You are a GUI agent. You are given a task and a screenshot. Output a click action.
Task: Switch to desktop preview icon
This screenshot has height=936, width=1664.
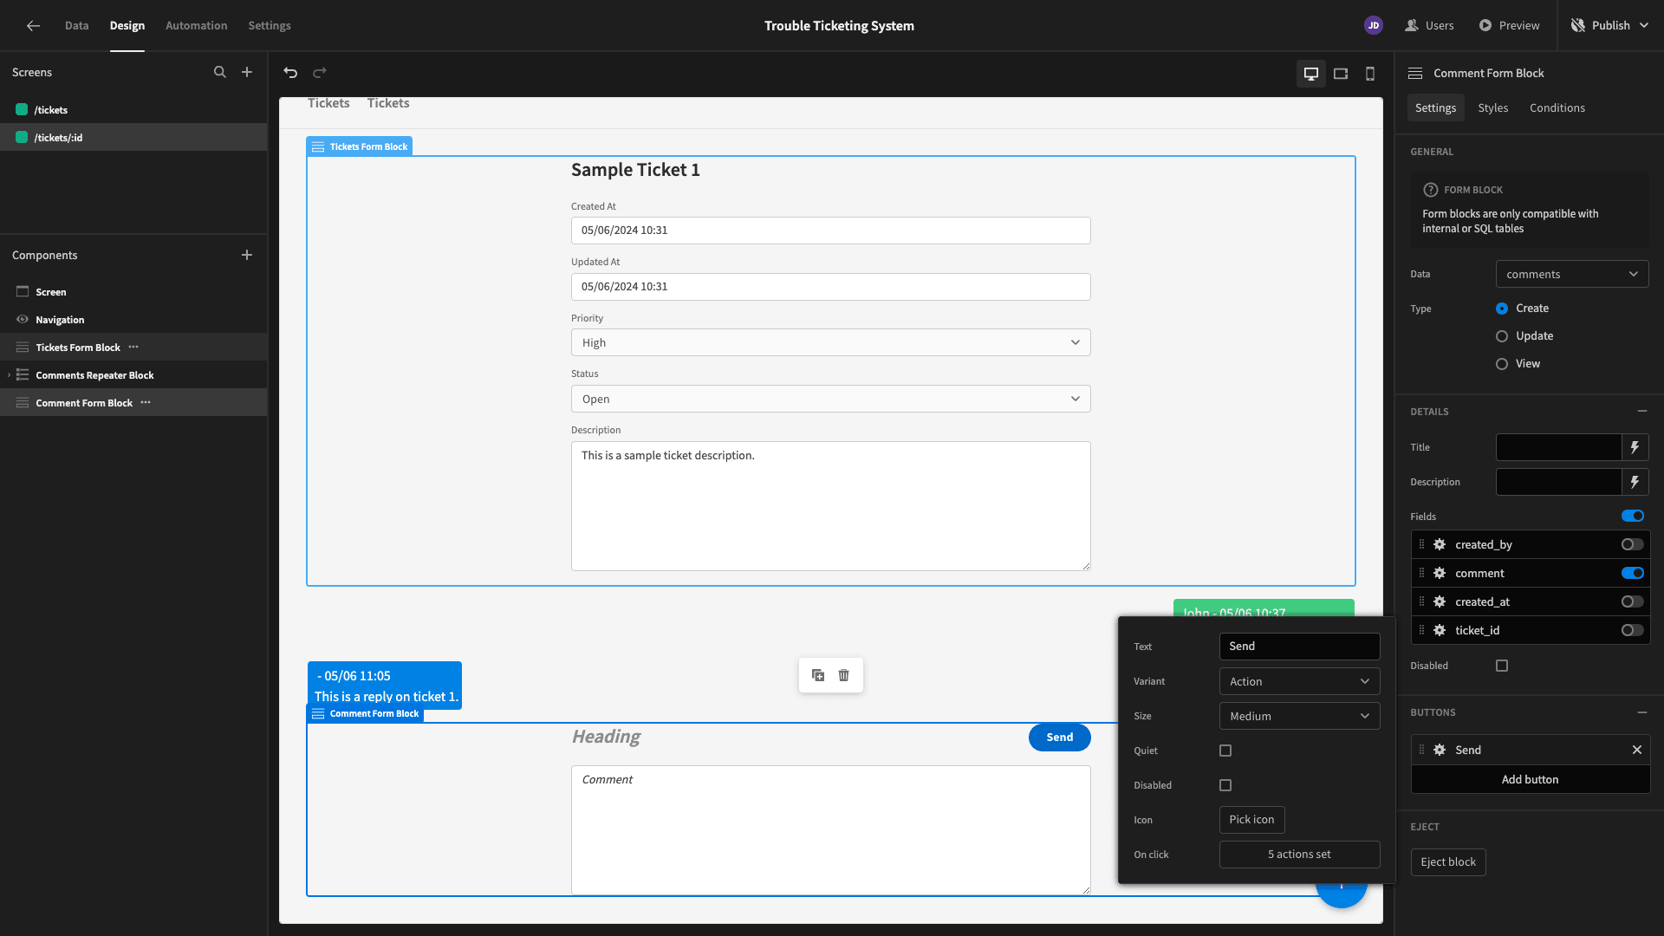1311,74
